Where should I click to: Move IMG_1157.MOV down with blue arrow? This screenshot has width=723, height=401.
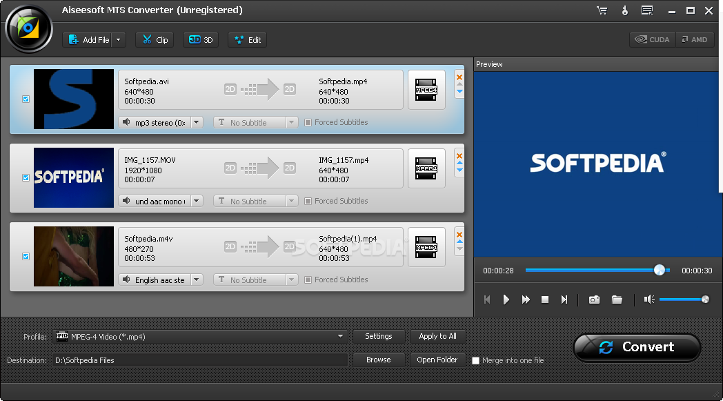click(x=459, y=170)
